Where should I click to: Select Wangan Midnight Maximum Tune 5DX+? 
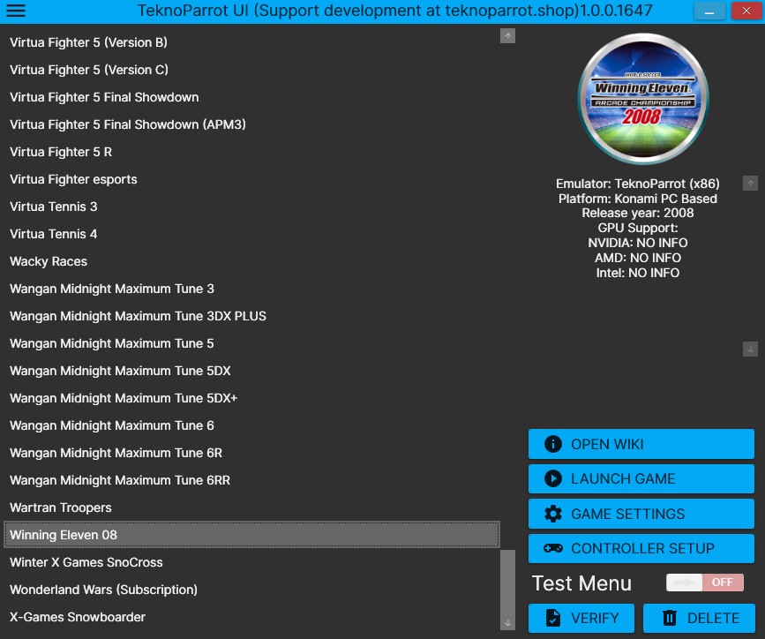(x=251, y=398)
